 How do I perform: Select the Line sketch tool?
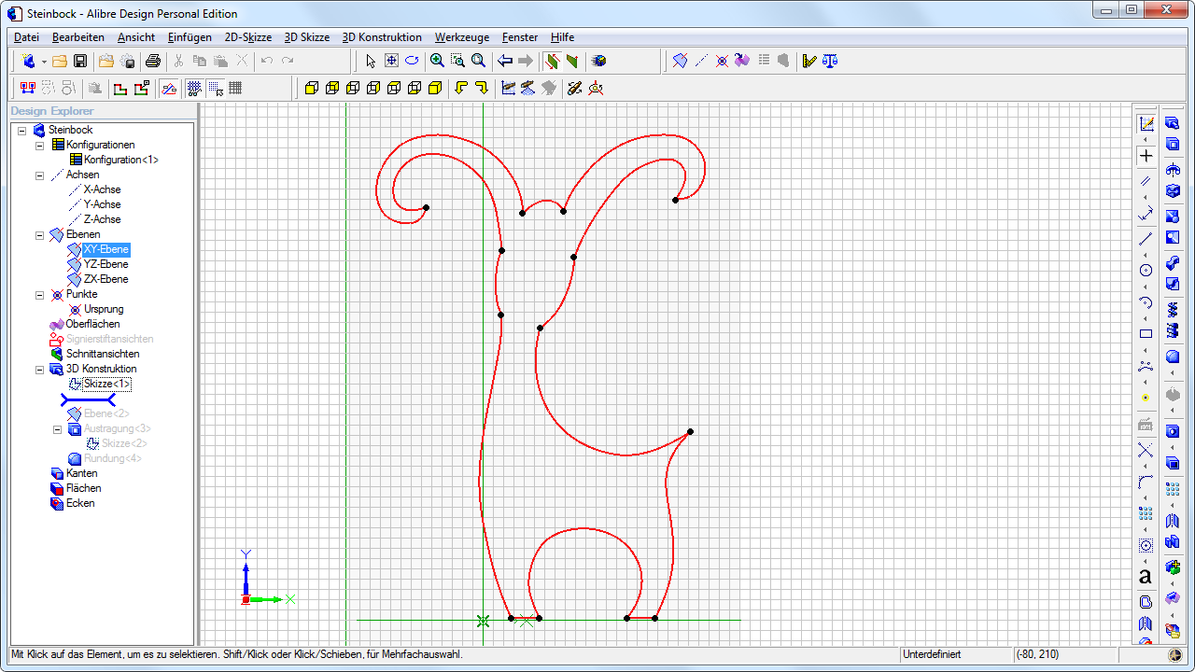tap(1146, 239)
